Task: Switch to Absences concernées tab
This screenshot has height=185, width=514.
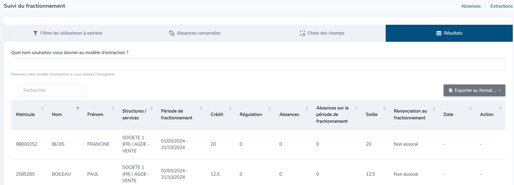Action: [195, 33]
